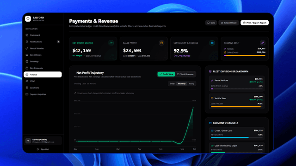Click the Notifications bell icon
This screenshot has width=296, height=166.
(27, 41)
